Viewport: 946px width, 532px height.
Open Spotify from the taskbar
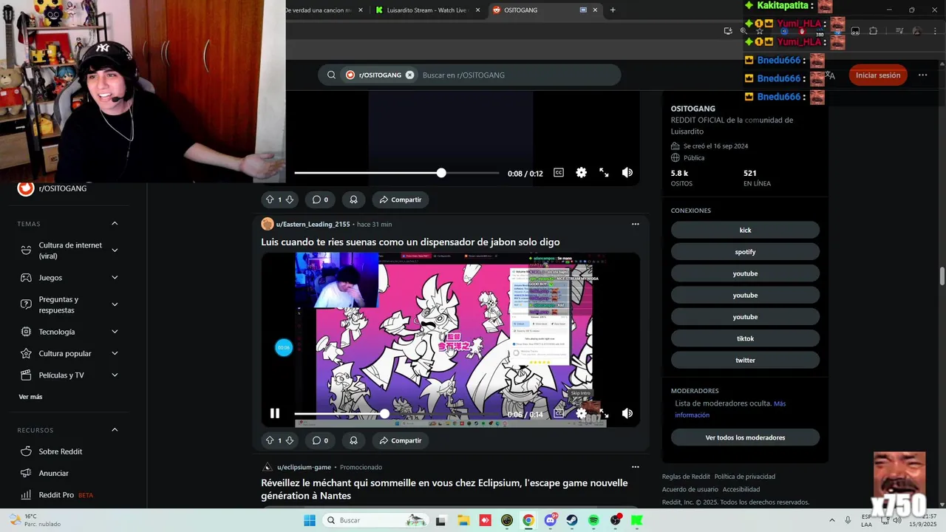[x=593, y=520]
